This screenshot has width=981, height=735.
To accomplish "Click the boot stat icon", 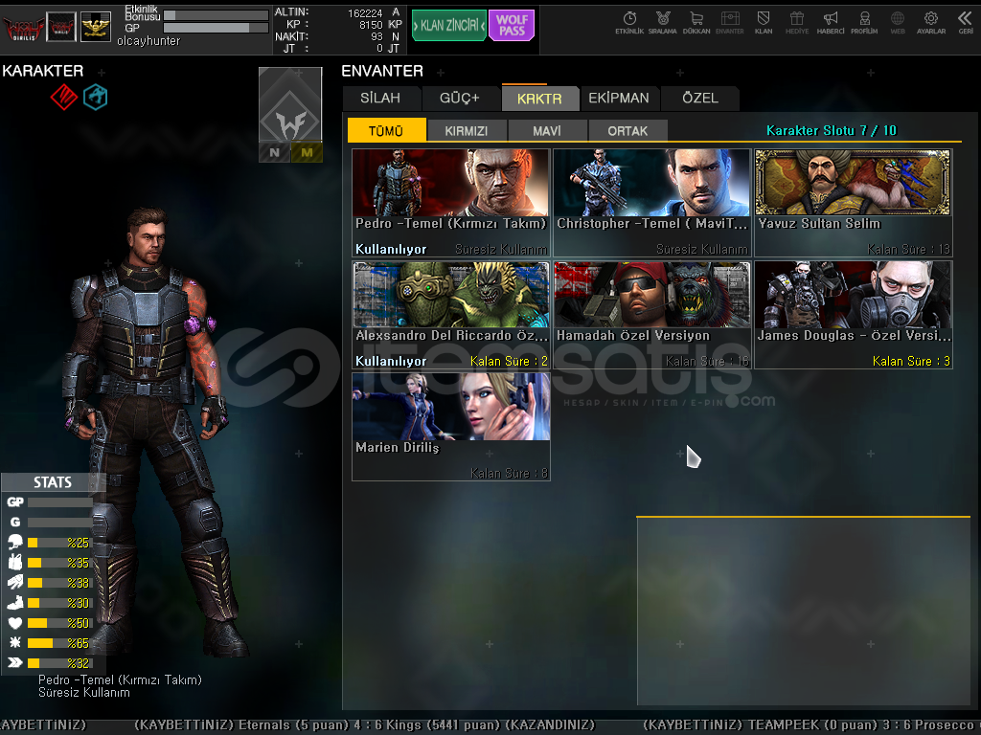I will [x=15, y=603].
